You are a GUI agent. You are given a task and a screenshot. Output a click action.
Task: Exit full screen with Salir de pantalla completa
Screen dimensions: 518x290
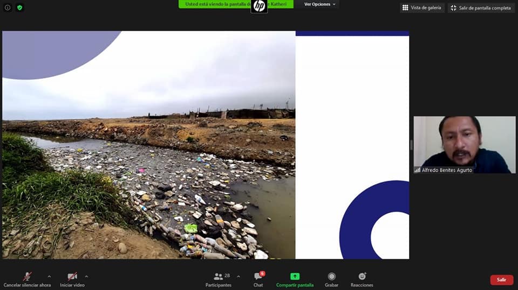[x=480, y=8]
